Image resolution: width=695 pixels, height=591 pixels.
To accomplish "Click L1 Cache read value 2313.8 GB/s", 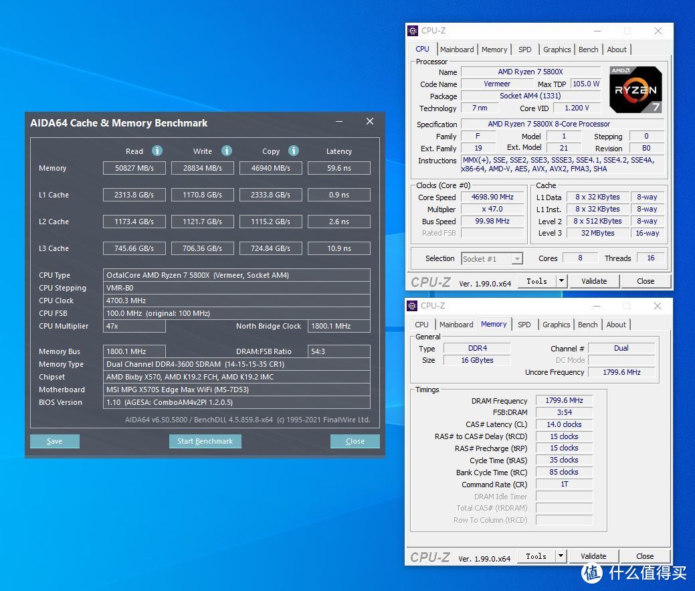I will 134,195.
